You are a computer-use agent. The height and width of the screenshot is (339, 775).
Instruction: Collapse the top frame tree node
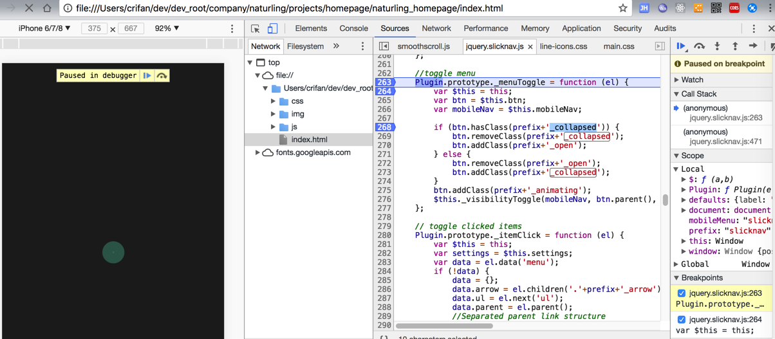250,62
